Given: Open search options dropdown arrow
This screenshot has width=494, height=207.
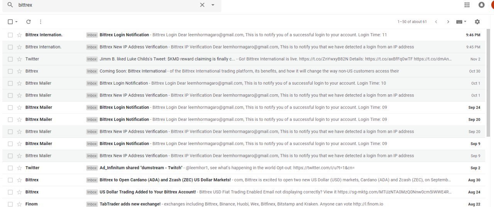Looking at the screenshot, I should coord(213,5).
